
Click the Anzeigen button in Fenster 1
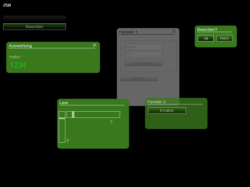(143, 63)
